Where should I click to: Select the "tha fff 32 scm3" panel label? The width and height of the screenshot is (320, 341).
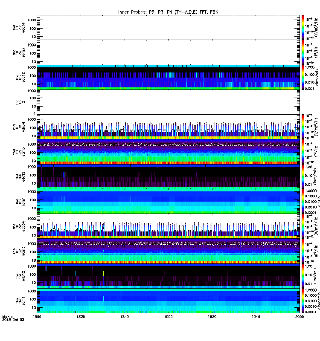click(x=19, y=52)
